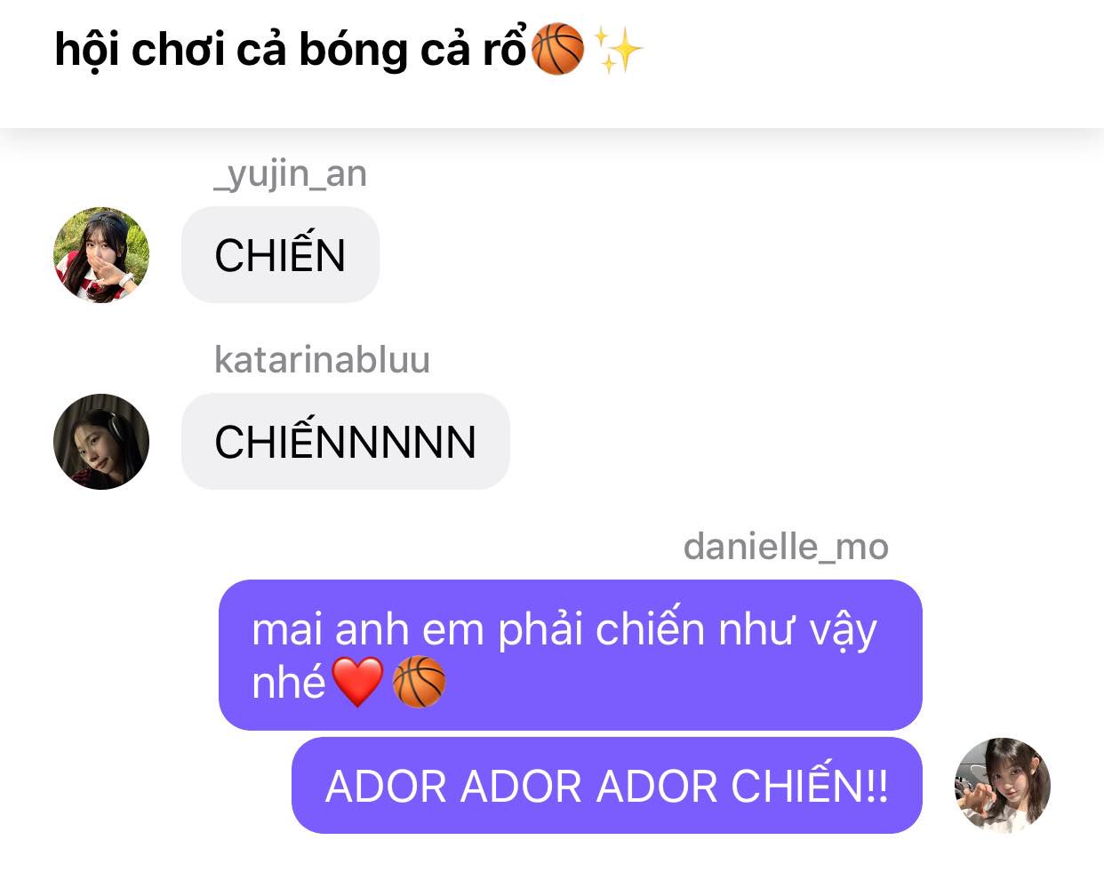Click the basketball emoji in the chat title
This screenshot has height=888, width=1104.
[x=557, y=49]
